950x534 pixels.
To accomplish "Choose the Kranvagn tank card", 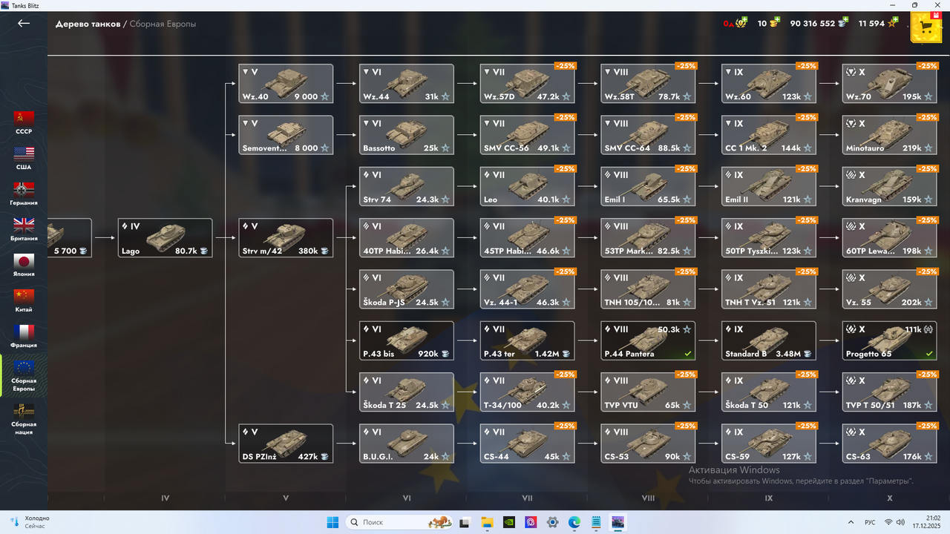I will point(889,187).
